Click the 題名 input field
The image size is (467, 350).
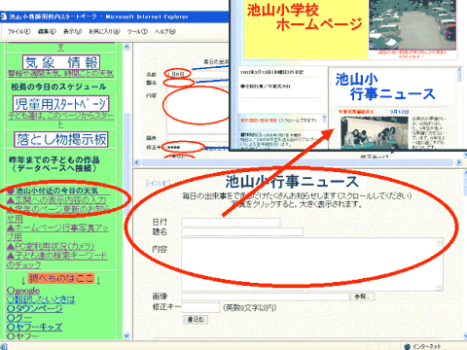(x=242, y=231)
